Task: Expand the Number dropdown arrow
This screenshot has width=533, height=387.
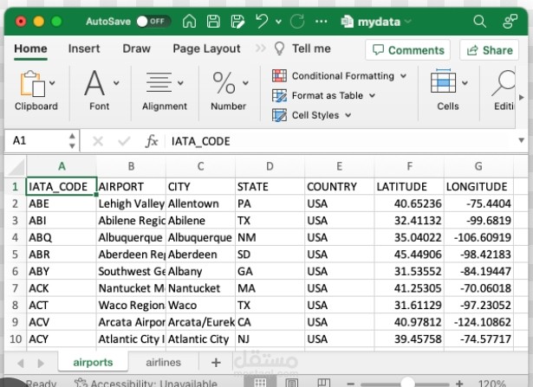Action: pos(245,83)
